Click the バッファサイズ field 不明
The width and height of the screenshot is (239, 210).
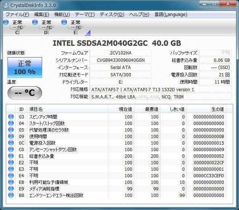[x=215, y=53]
